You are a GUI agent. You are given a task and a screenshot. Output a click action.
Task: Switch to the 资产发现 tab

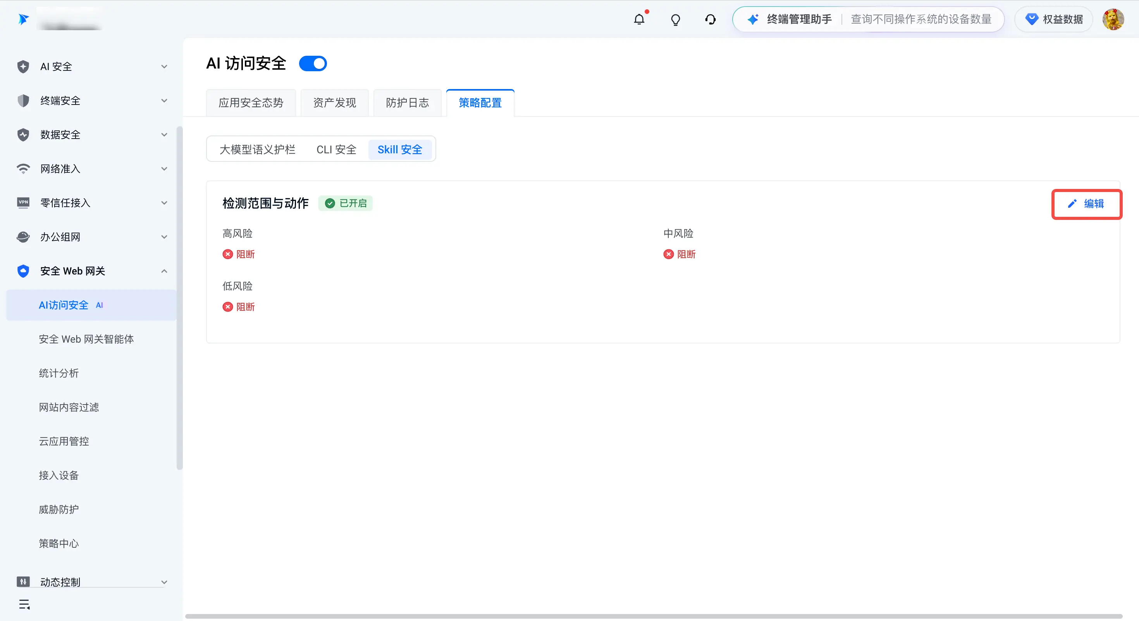click(x=334, y=103)
